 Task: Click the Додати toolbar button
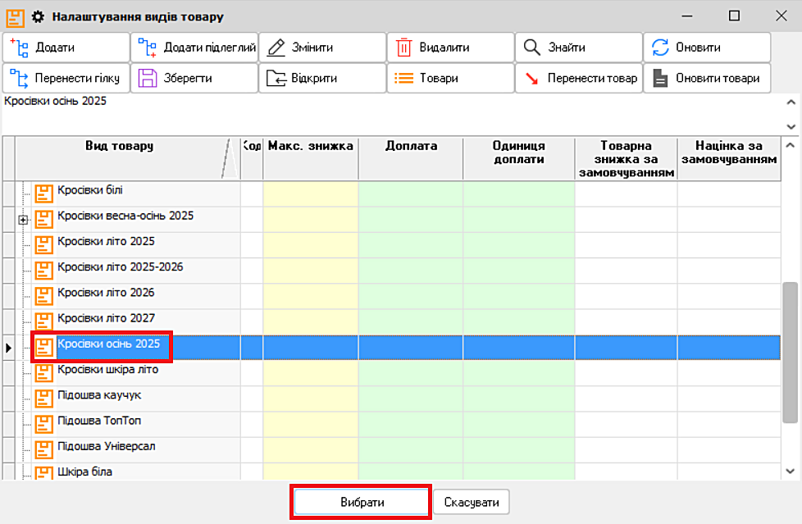[x=66, y=48]
